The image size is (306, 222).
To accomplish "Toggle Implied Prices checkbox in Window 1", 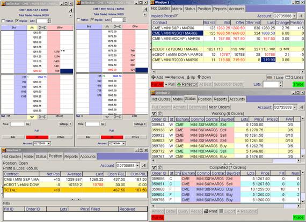I will click(x=176, y=16).
